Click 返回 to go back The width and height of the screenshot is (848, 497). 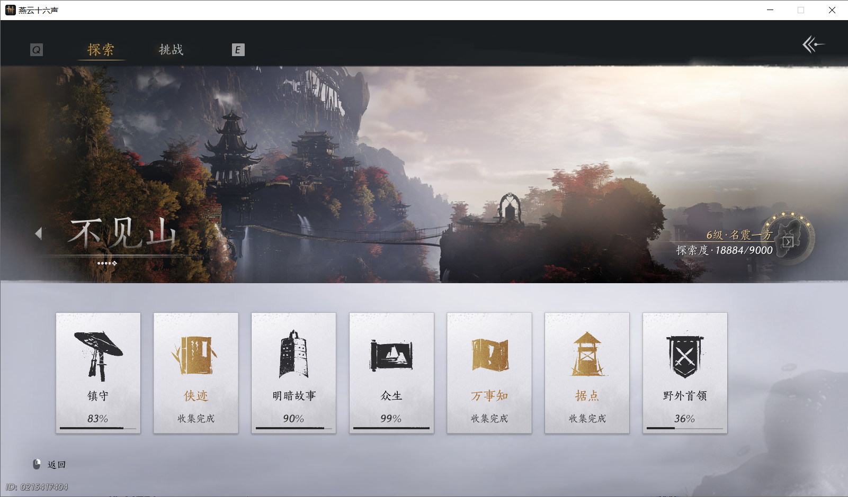pos(56,464)
